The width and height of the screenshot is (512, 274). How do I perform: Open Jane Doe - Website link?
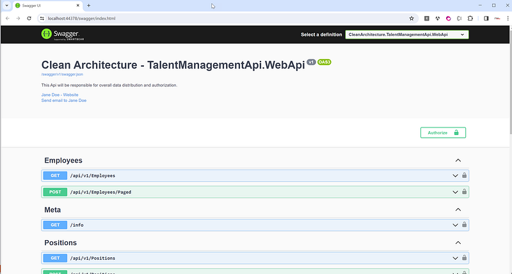(x=60, y=95)
